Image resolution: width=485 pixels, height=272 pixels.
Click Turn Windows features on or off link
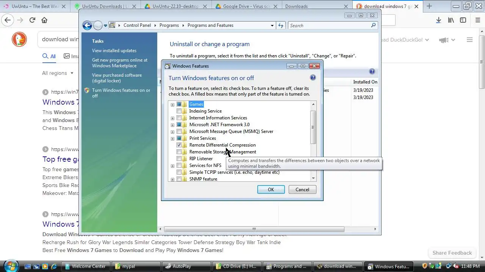pos(121,93)
